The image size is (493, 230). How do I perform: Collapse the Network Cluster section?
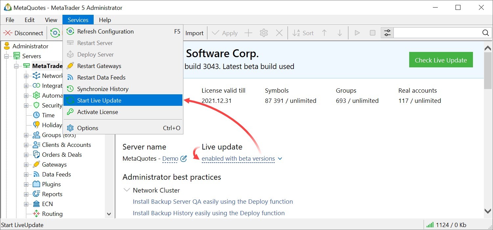[127, 190]
